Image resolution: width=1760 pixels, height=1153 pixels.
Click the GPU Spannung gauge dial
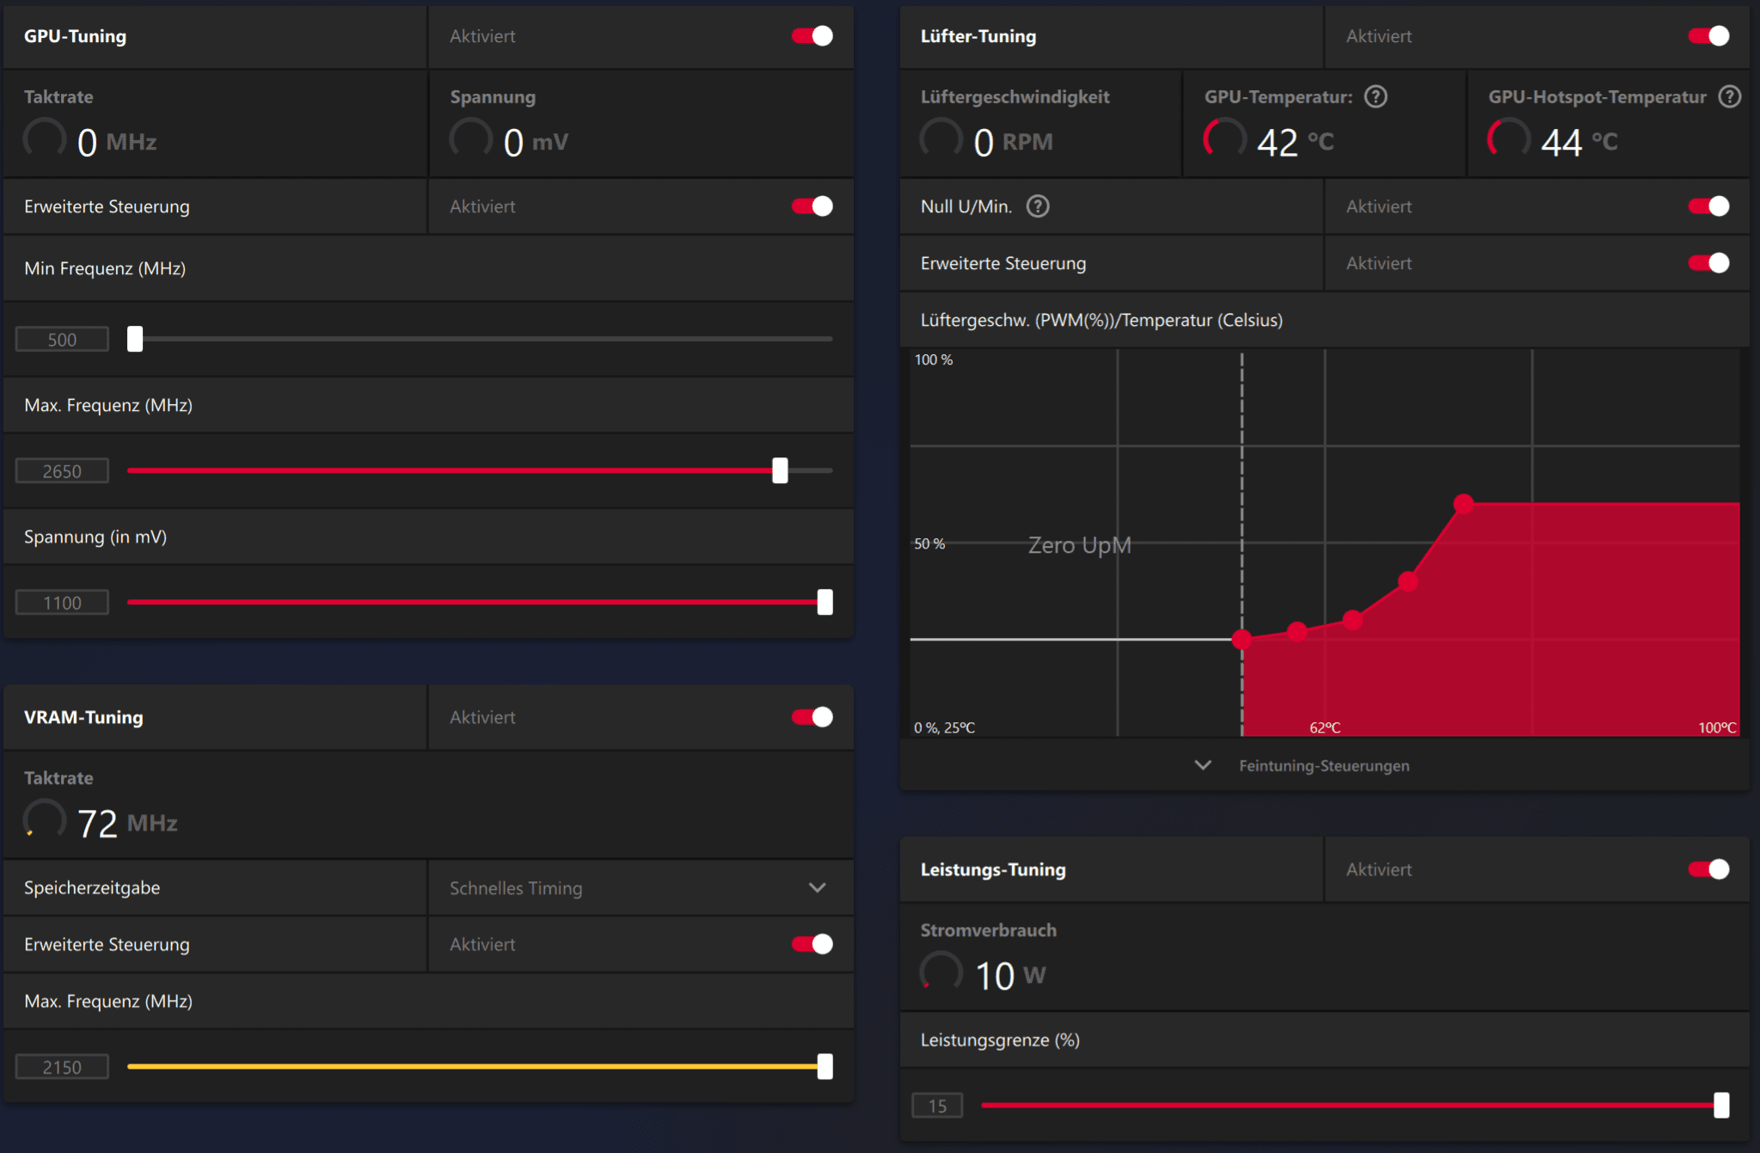point(471,139)
